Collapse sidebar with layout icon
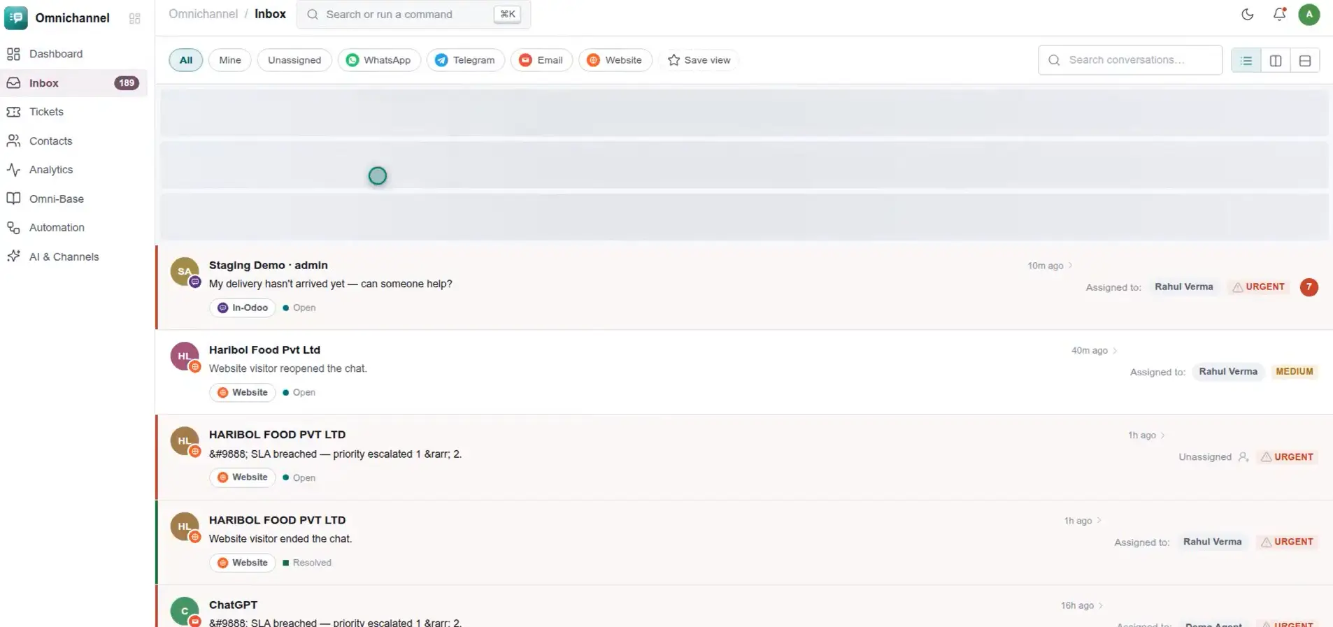 tap(135, 18)
